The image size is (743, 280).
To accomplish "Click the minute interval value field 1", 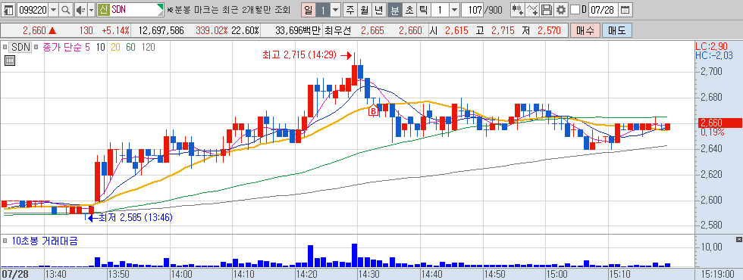I will (439, 9).
